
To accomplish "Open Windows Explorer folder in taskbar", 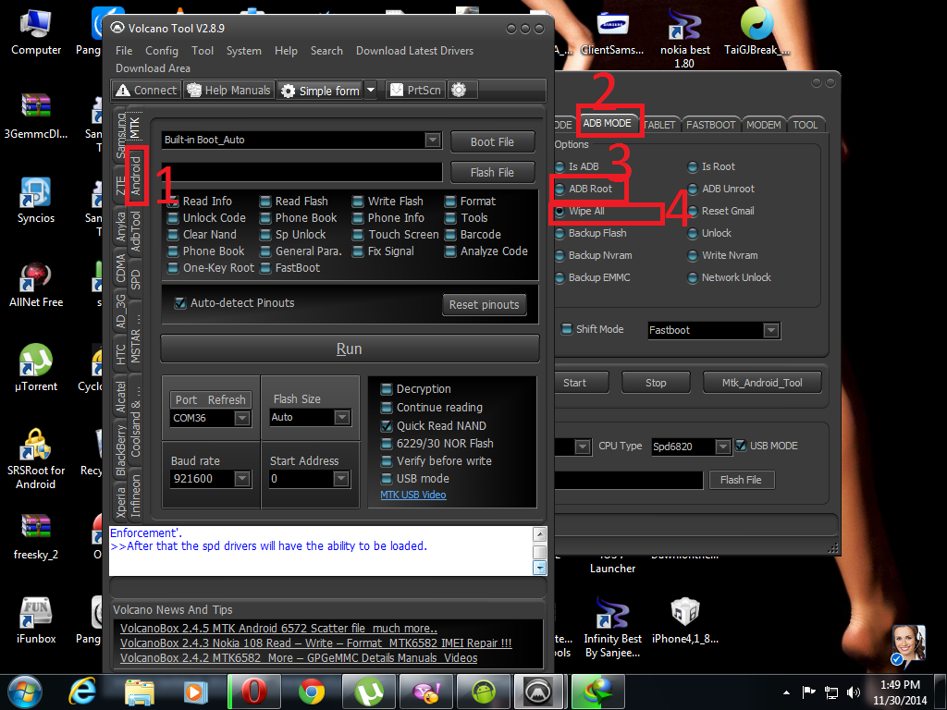I will pyautogui.click(x=139, y=692).
